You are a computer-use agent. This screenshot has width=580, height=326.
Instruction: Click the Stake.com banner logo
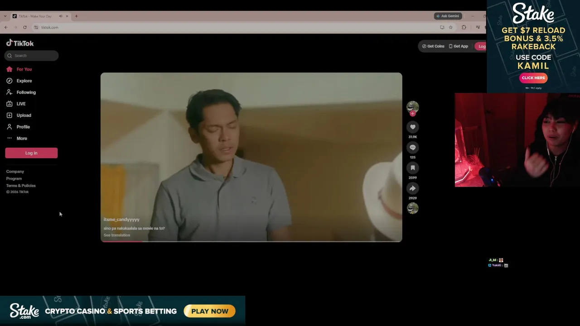coord(24,311)
